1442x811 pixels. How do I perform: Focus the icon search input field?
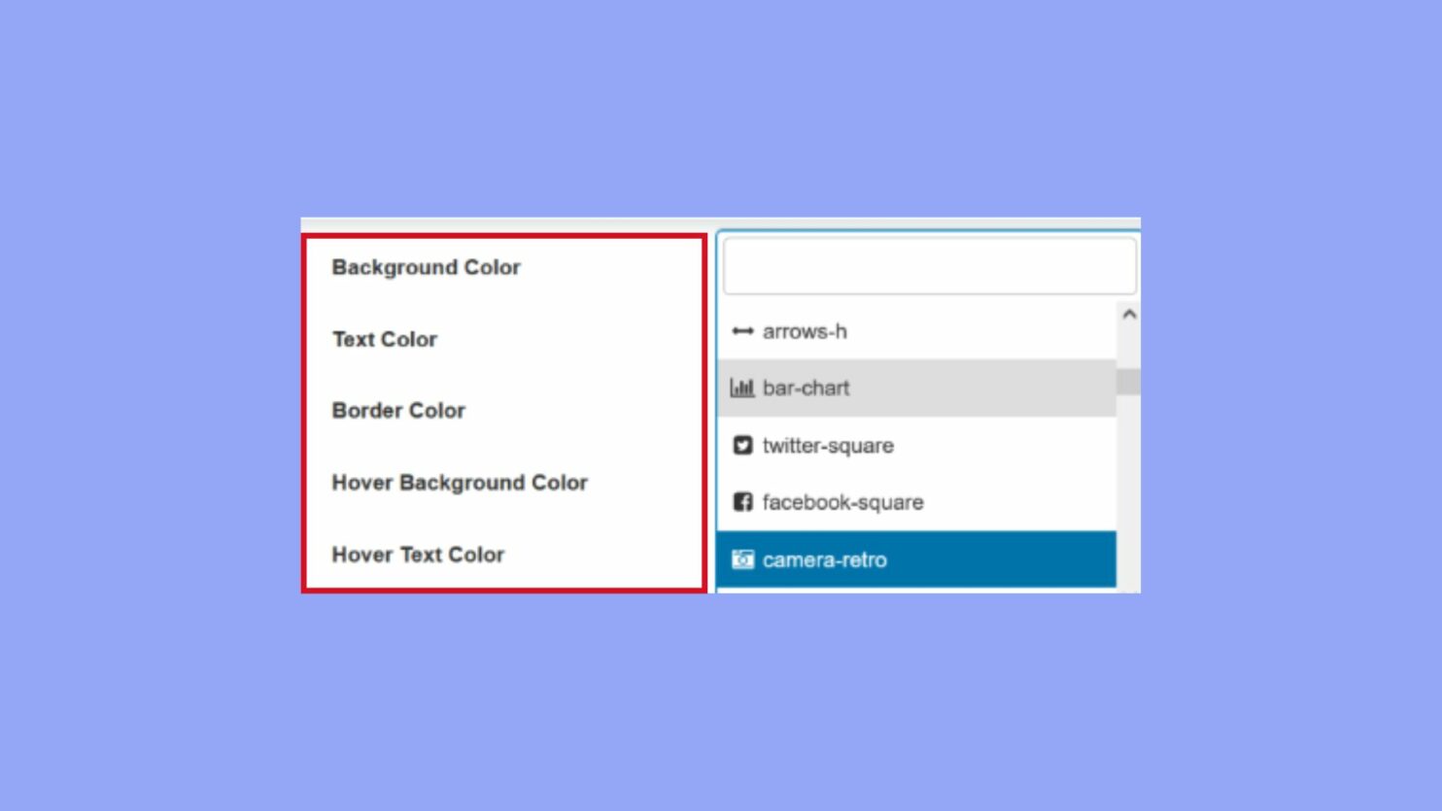click(929, 266)
